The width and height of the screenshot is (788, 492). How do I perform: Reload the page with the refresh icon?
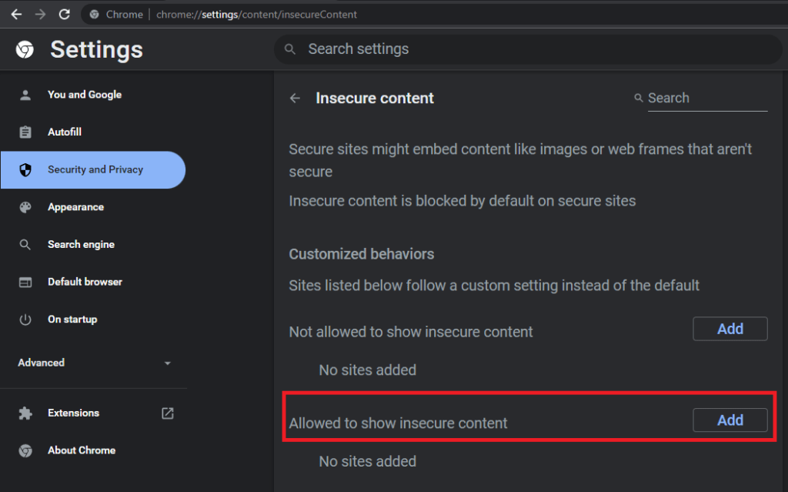pos(65,13)
